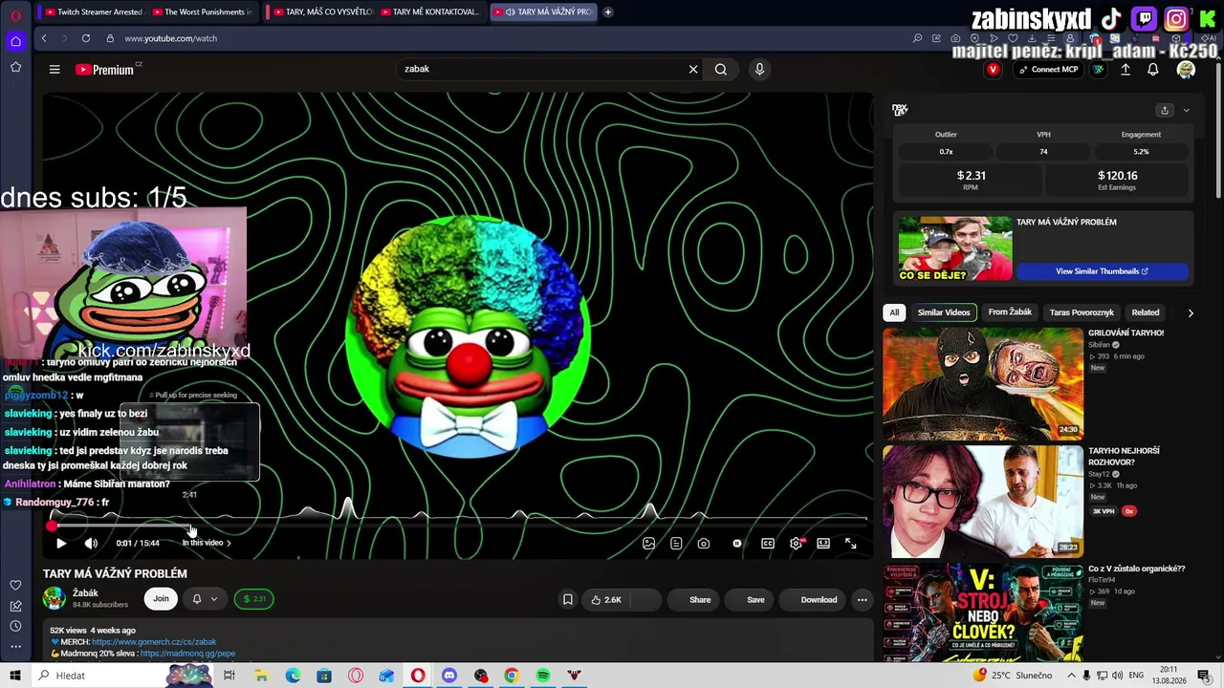Open the player settings gear
The image size is (1224, 688).
click(796, 543)
